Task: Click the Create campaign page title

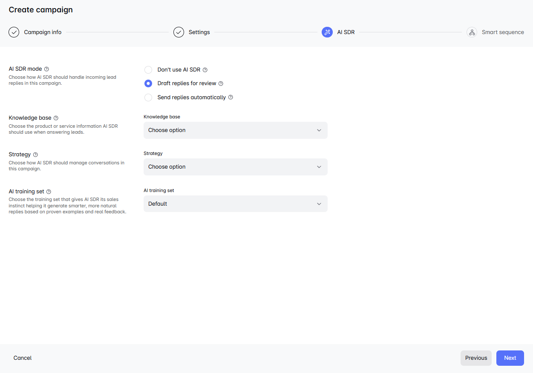Action: coord(40,10)
